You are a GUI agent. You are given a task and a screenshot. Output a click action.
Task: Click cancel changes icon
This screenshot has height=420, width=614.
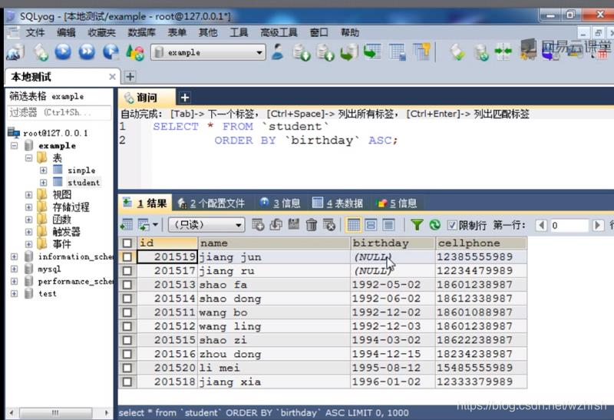[329, 225]
